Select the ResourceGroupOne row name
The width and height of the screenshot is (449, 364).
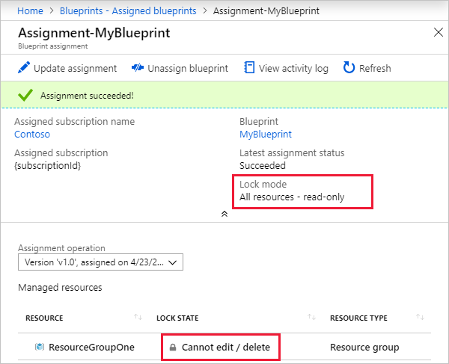(80, 348)
